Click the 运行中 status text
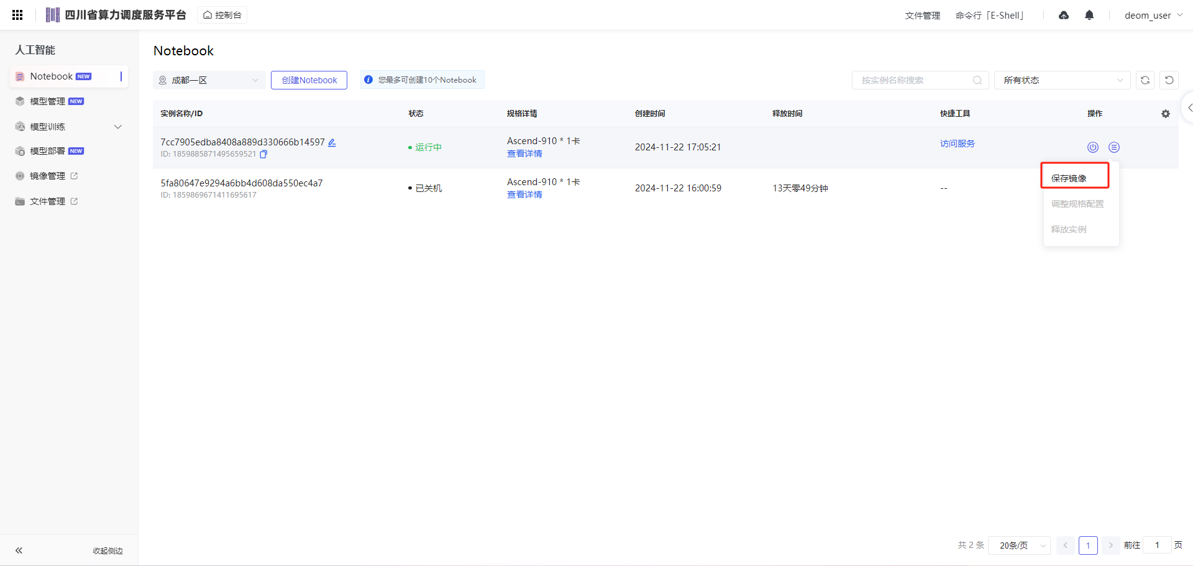Screen dimensions: 1193x566 click(x=428, y=147)
